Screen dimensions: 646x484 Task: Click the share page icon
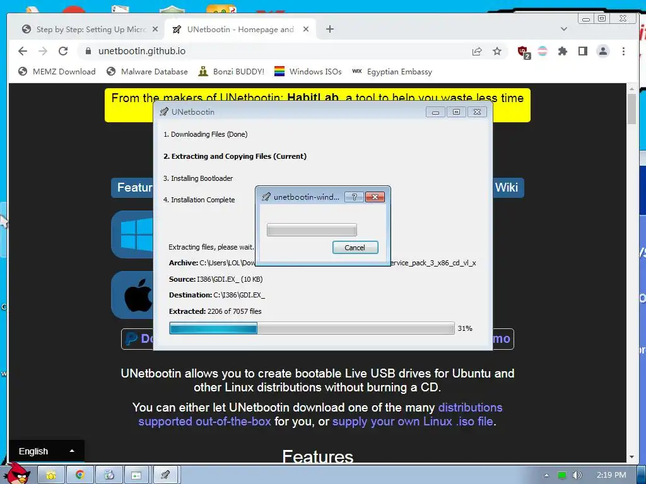tap(477, 51)
